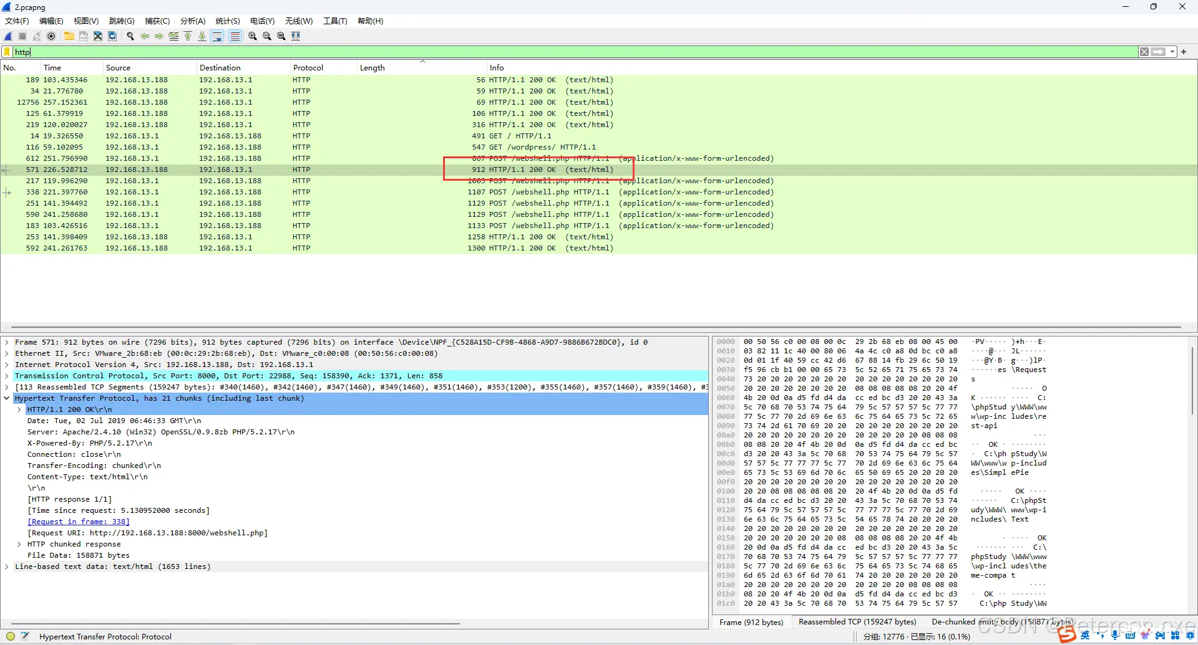Screen dimensions: 1198x645
Task: Open the 统计(S) menu
Action: point(228,21)
